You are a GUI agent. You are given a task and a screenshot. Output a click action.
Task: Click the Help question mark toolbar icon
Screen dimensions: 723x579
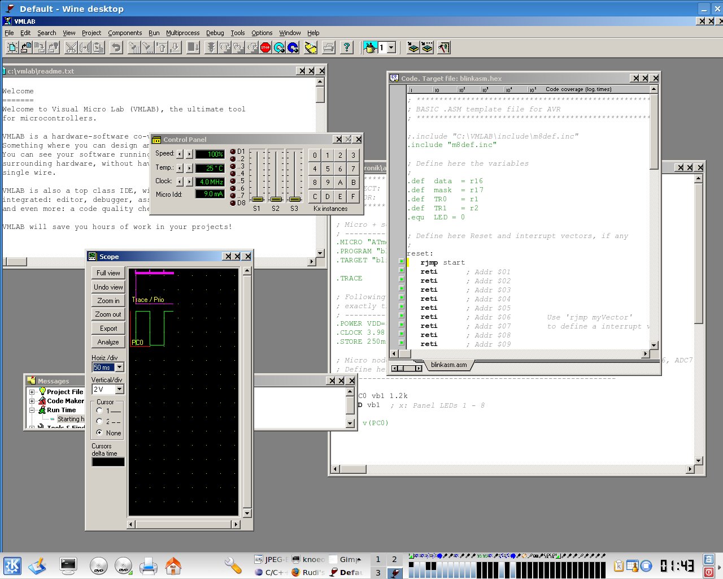pos(347,47)
